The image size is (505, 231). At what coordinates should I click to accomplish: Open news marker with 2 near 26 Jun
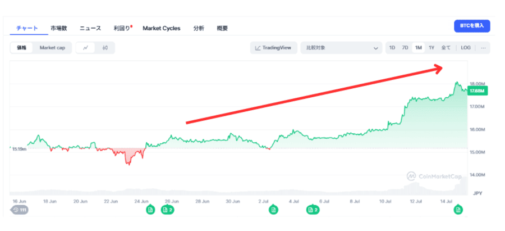[x=167, y=210]
